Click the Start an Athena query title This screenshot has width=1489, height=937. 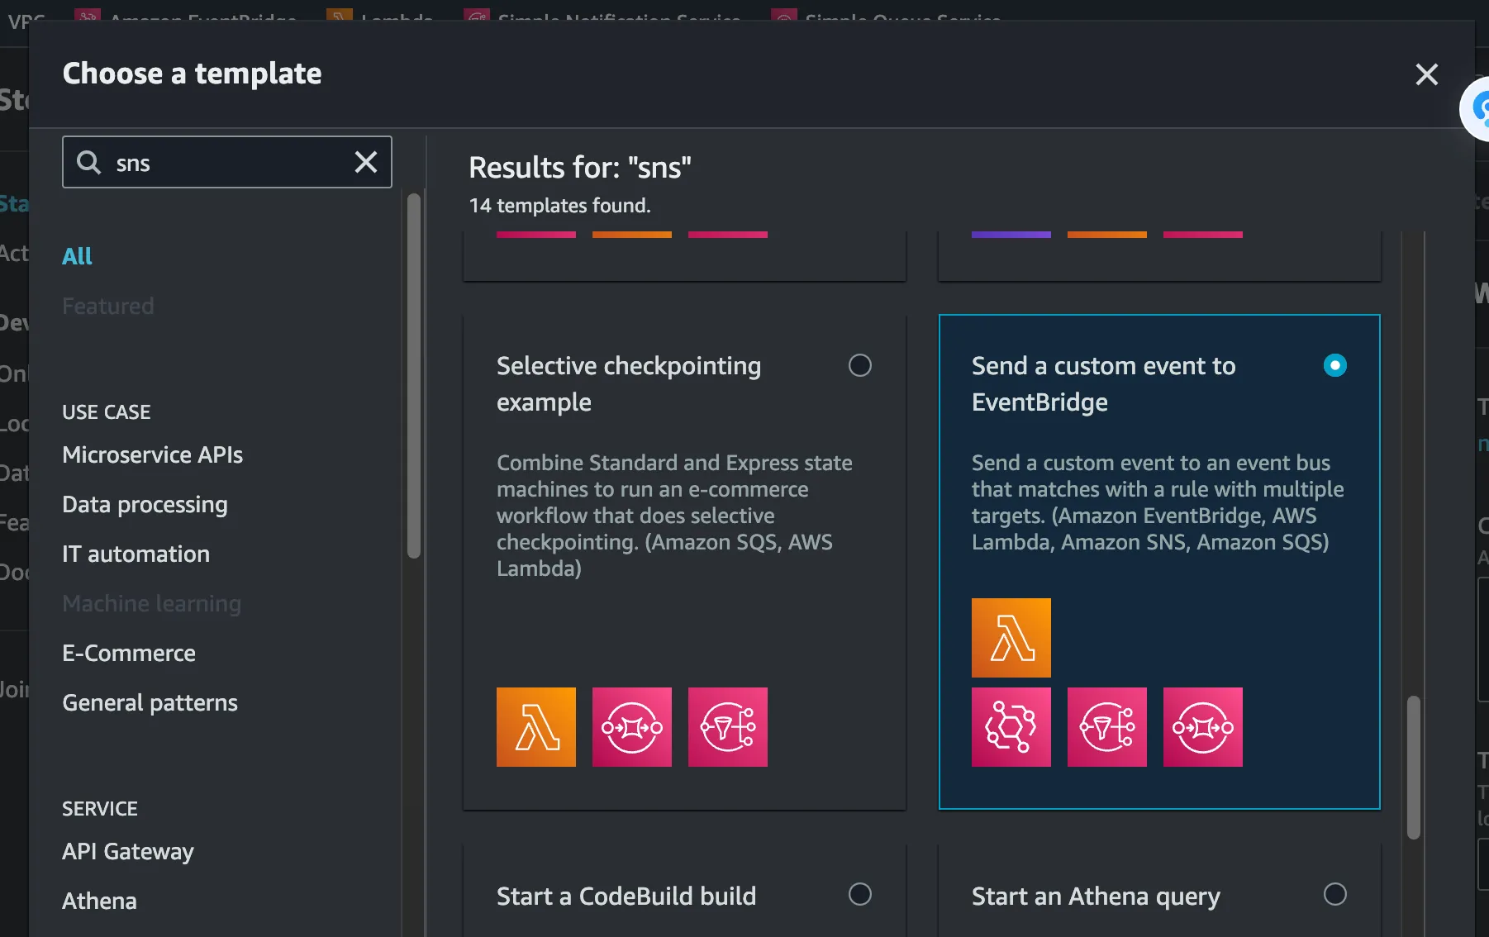pos(1096,897)
